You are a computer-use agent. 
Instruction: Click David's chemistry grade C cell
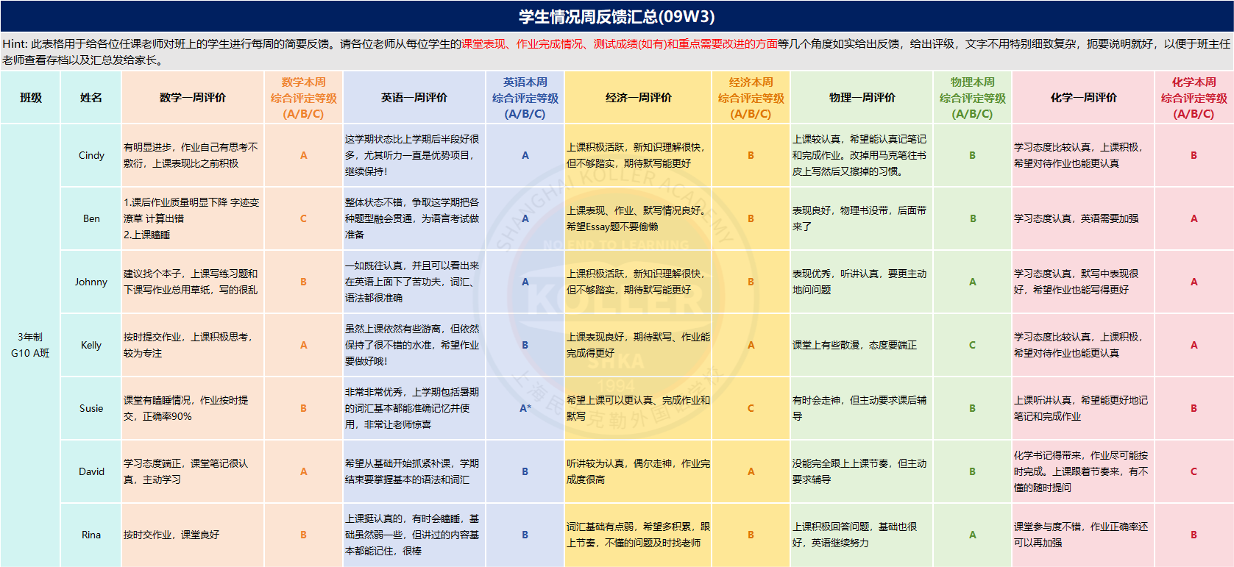pyautogui.click(x=1194, y=471)
